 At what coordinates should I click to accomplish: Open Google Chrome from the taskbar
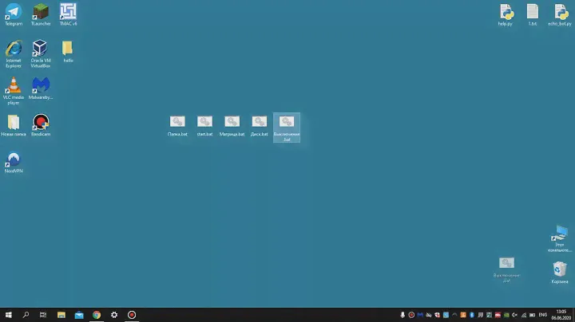pos(97,315)
